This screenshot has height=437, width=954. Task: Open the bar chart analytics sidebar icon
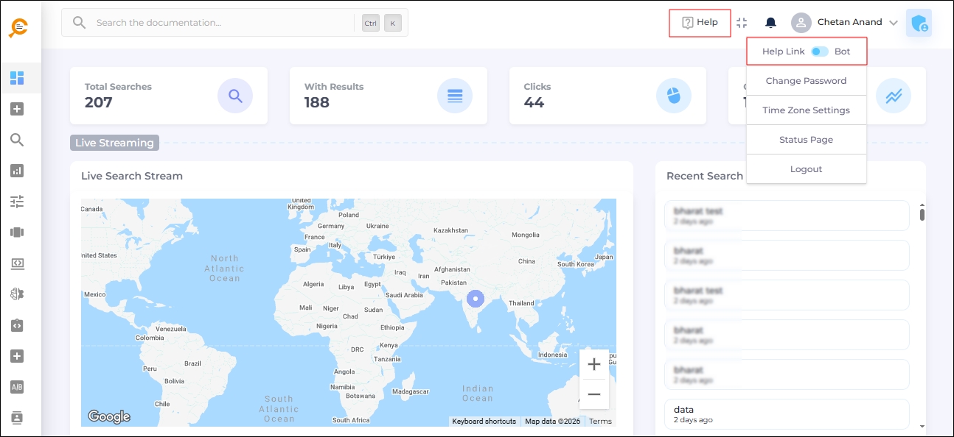tap(17, 171)
